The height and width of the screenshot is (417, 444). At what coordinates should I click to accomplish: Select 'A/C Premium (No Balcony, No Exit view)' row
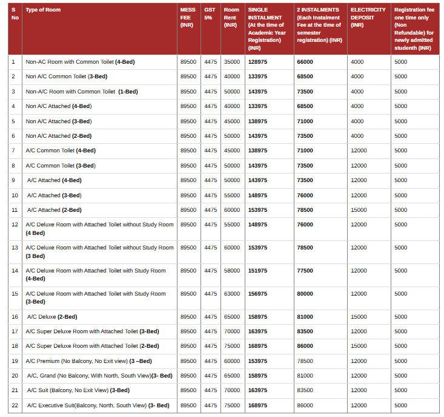tap(224, 361)
